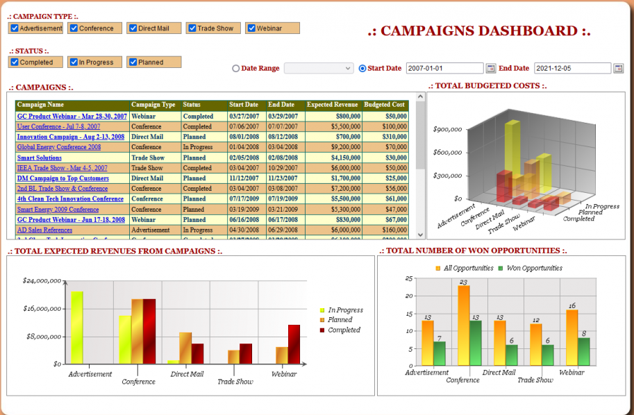Disable the In Progress status checkbox
This screenshot has width=634, height=415.
[73, 62]
